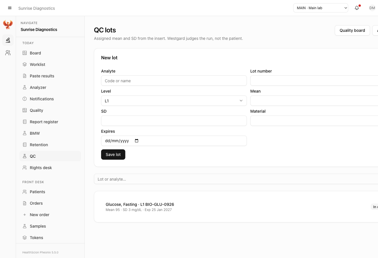Viewport: 378px width, 258px height.
Task: Go to Quality in the sidebar
Action: (x=50, y=110)
